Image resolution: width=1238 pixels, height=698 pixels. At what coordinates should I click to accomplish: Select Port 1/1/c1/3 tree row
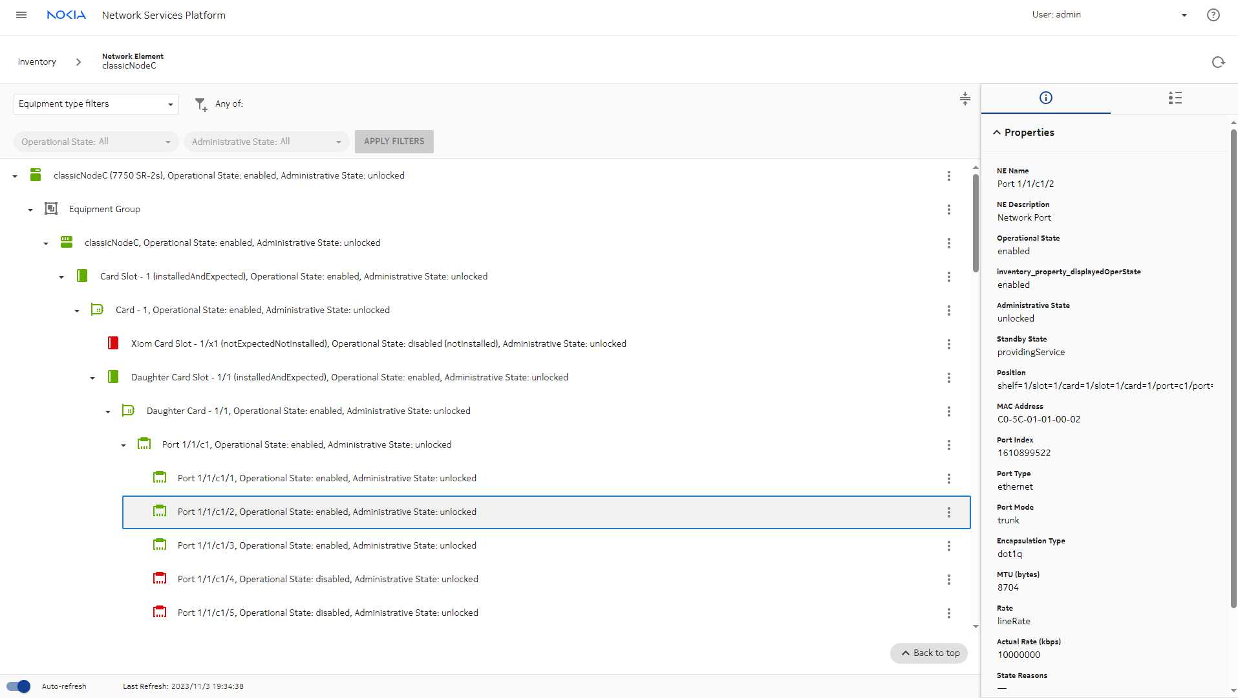point(326,545)
